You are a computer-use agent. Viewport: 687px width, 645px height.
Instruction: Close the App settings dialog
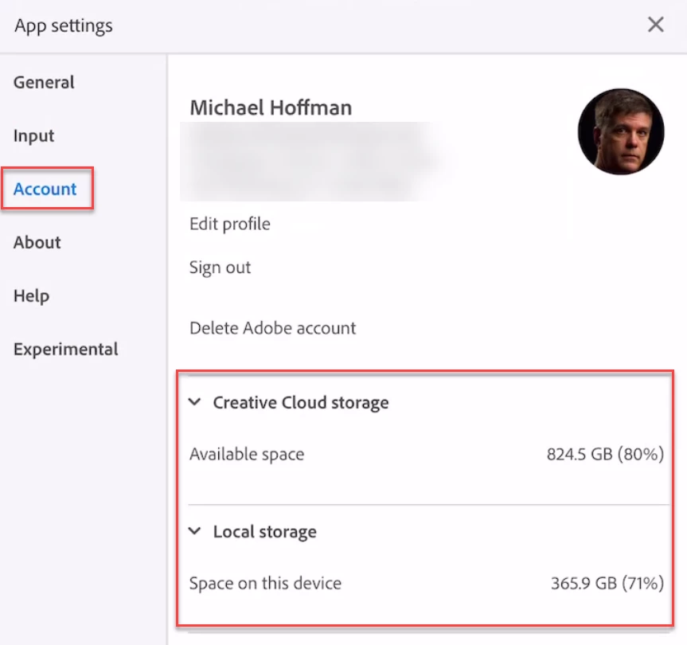coord(655,25)
